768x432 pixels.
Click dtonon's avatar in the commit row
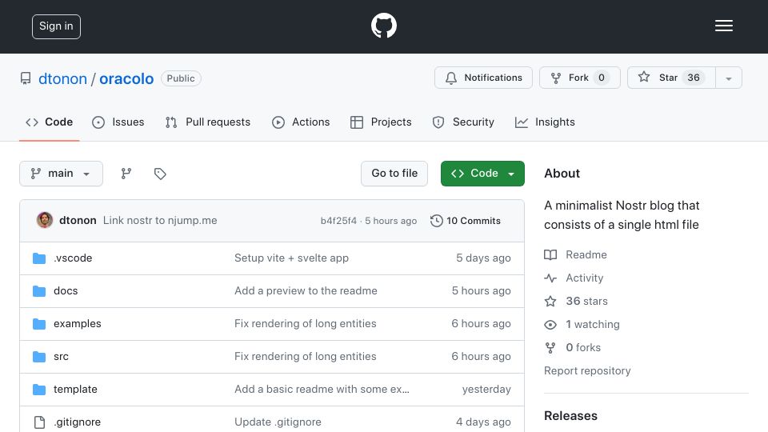point(45,221)
